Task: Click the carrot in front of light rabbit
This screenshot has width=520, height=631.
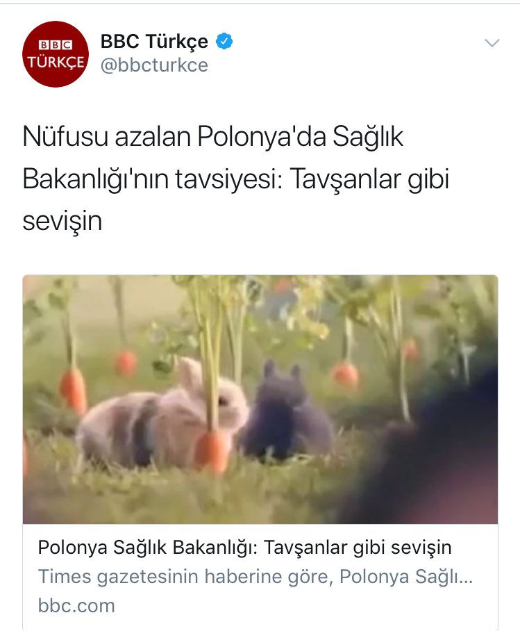Action: pyautogui.click(x=212, y=451)
